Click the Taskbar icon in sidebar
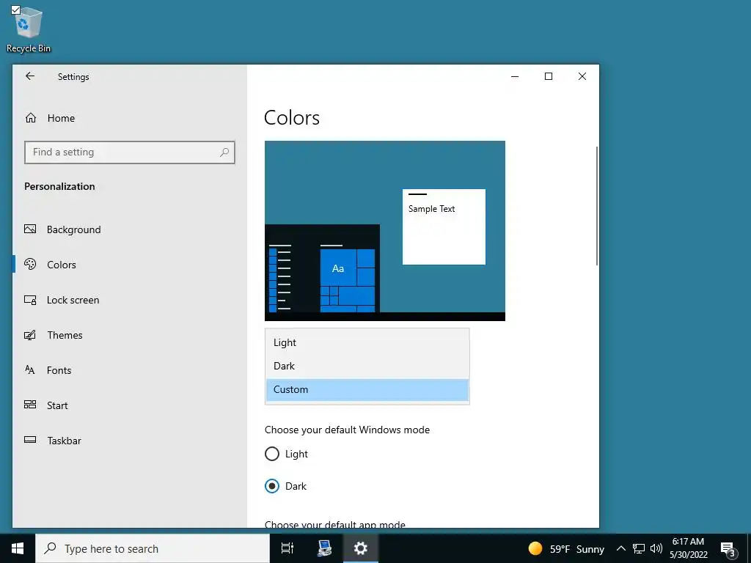Screen dimensions: 751x563 click(30, 440)
